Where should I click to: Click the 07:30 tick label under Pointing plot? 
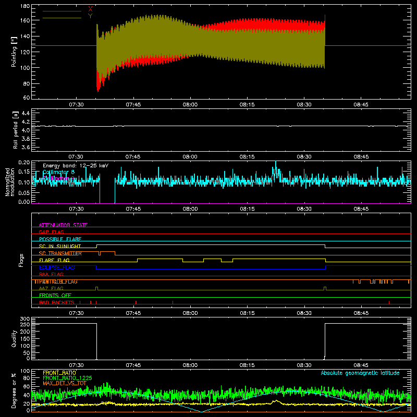click(x=76, y=105)
